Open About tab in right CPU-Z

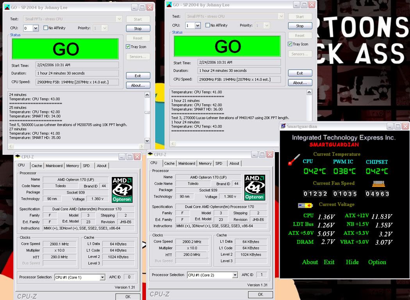234,163
